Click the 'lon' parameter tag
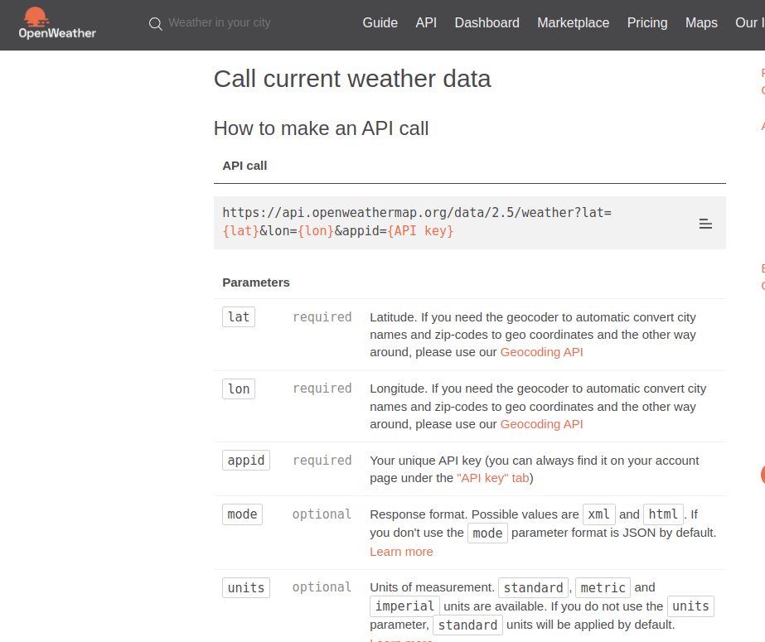 coord(239,389)
